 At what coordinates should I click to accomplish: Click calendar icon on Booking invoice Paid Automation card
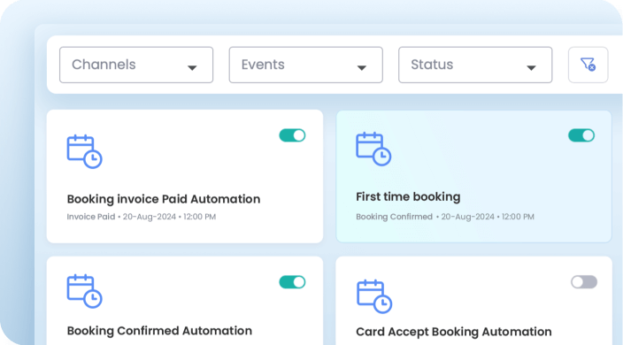pyautogui.click(x=85, y=151)
